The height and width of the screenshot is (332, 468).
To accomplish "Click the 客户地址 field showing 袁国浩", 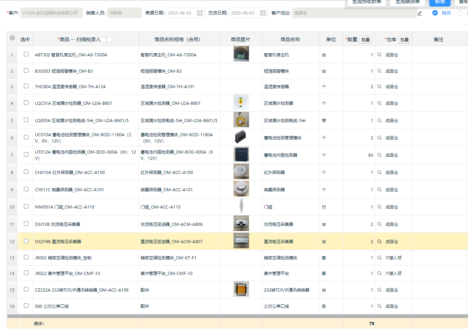I will click(x=355, y=13).
